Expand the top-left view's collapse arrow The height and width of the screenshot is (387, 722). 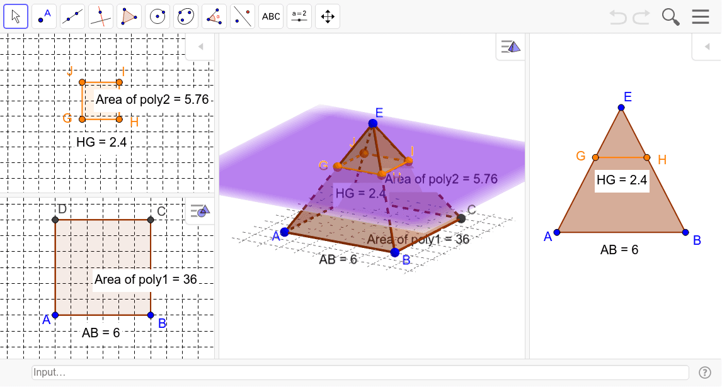coord(200,47)
